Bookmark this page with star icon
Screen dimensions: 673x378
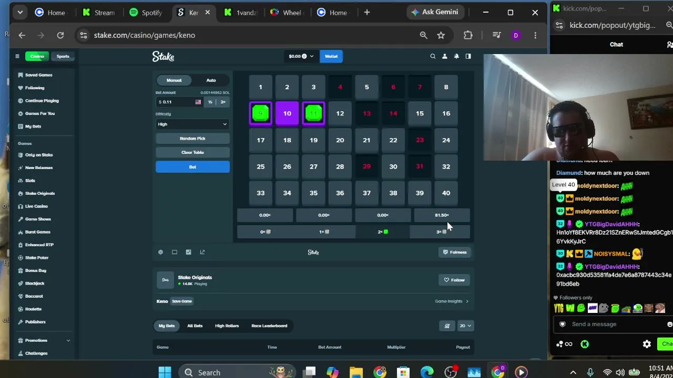[x=441, y=35]
